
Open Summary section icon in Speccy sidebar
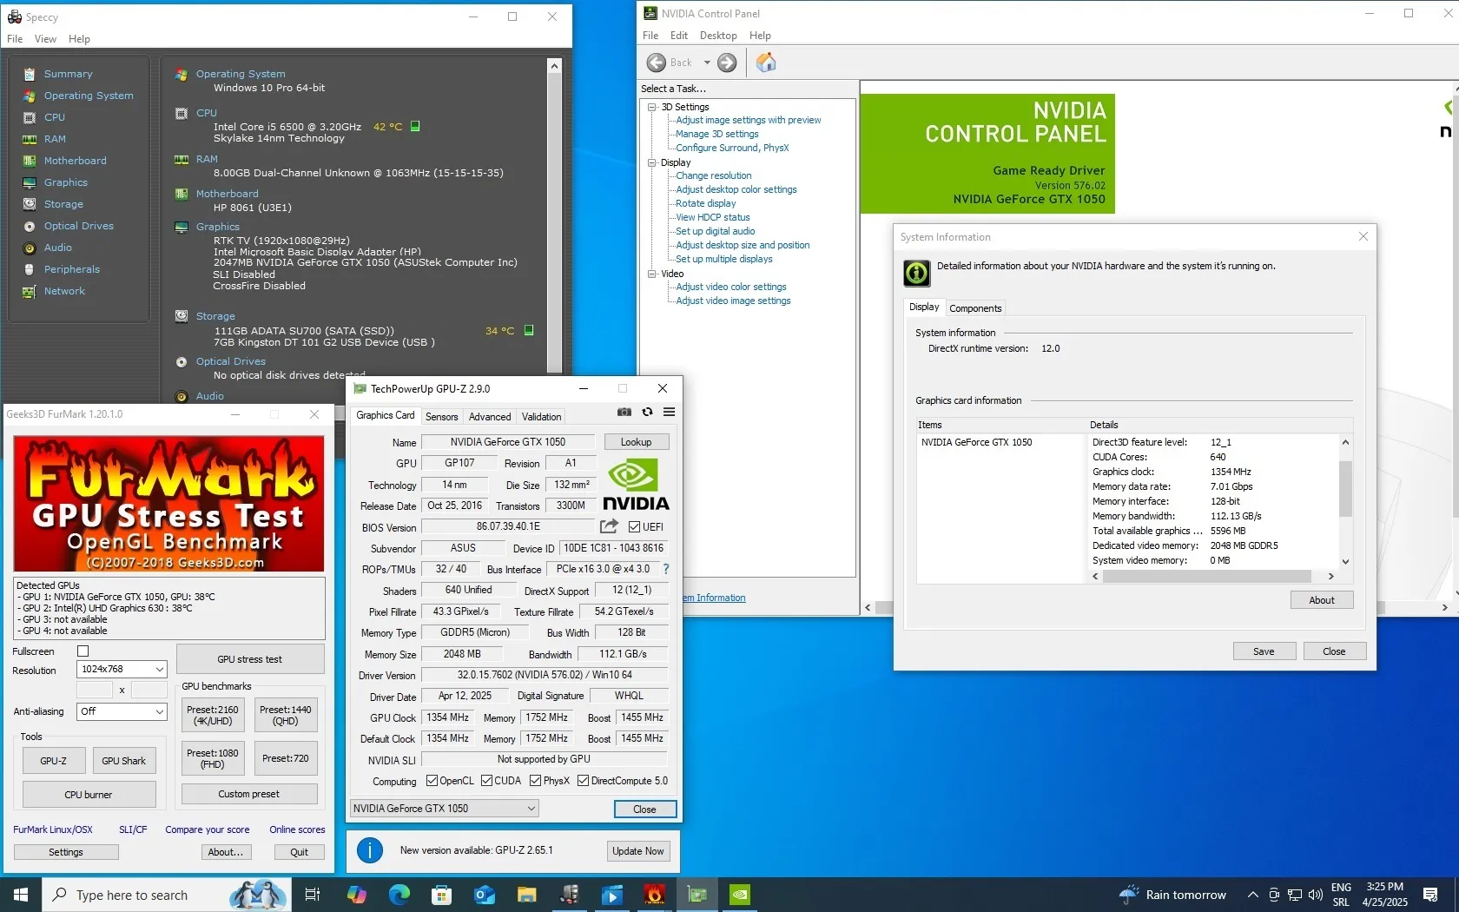coord(30,74)
